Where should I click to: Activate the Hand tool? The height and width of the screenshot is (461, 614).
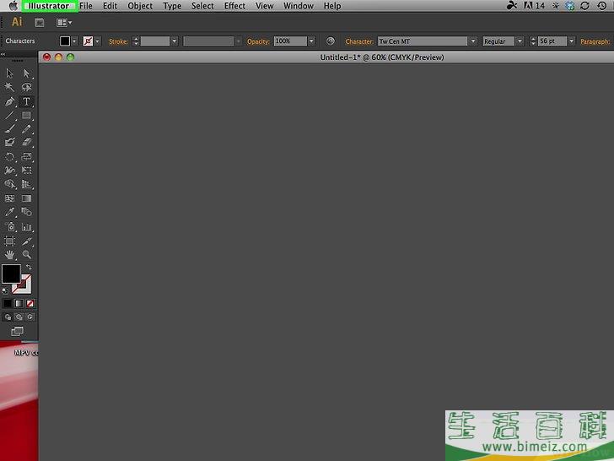pyautogui.click(x=9, y=254)
